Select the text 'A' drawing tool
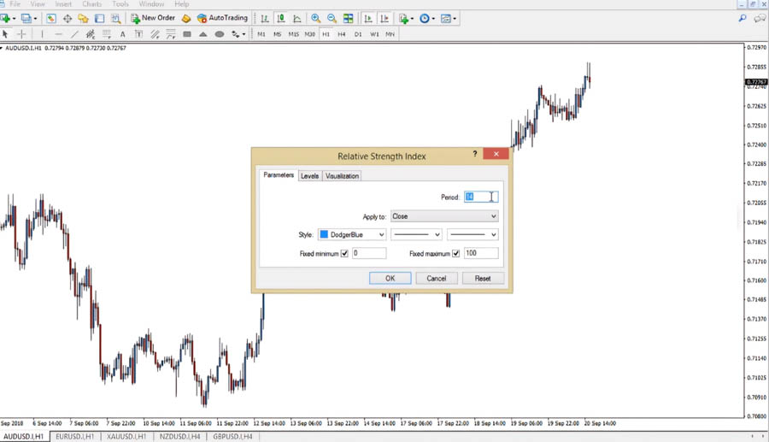Screen dimensions: 769x442 pos(122,34)
